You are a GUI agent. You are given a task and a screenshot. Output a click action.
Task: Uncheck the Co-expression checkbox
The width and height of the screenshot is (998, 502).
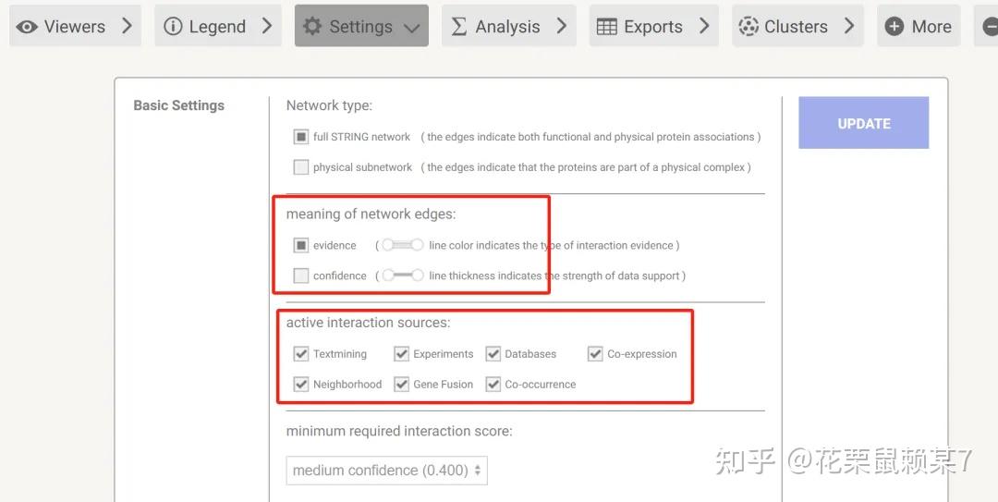click(x=595, y=353)
